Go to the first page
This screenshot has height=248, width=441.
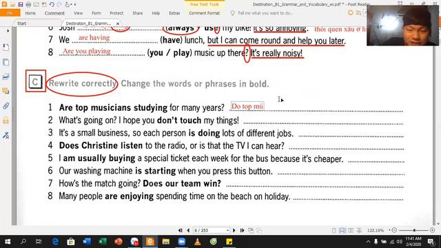point(181,230)
